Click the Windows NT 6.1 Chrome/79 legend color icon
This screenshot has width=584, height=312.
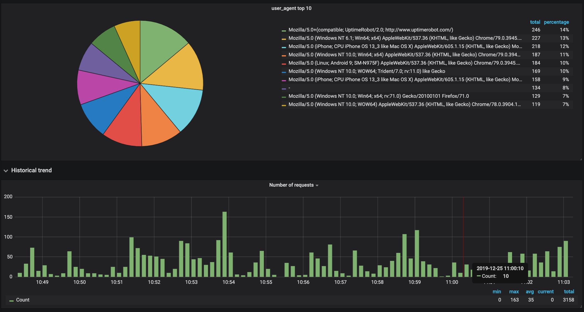tap(284, 39)
